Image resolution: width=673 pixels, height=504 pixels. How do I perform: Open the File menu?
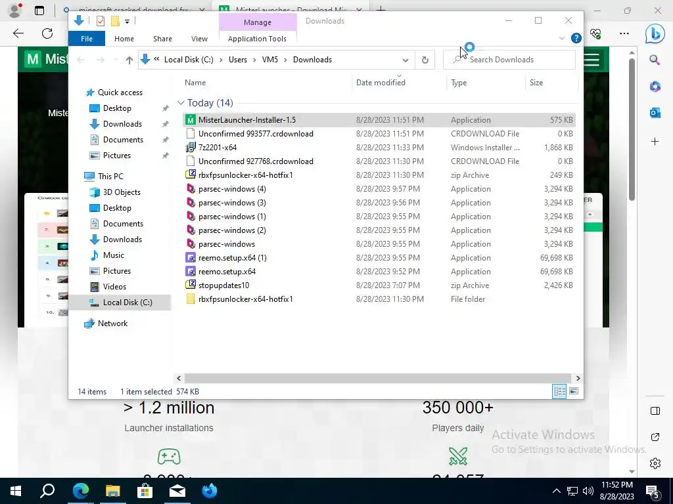(86, 39)
